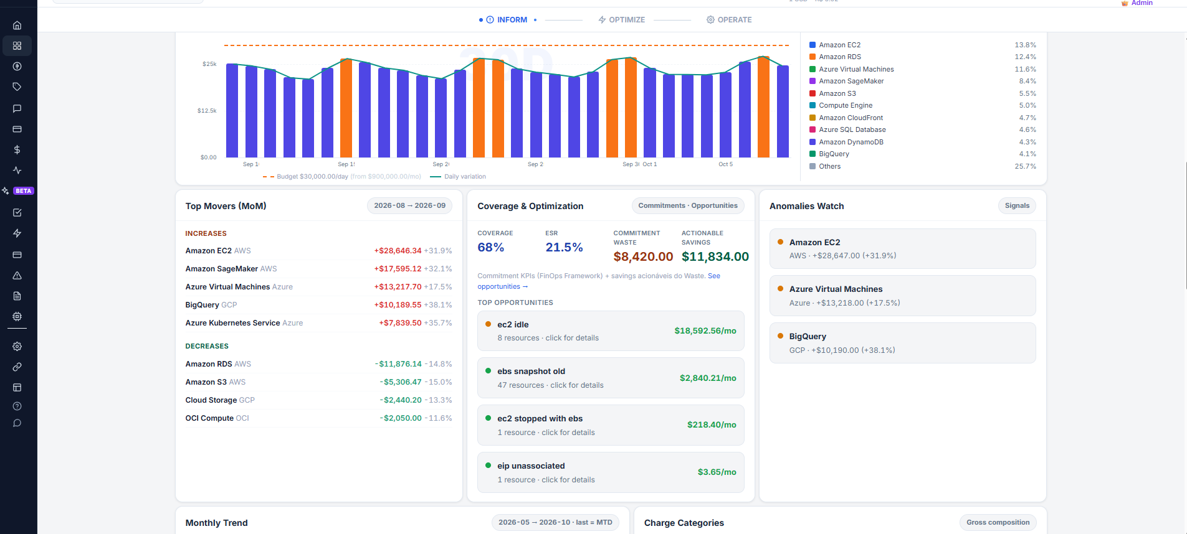
Task: Toggle the 'Budget $30,000.00/day' legend item
Action: [341, 177]
